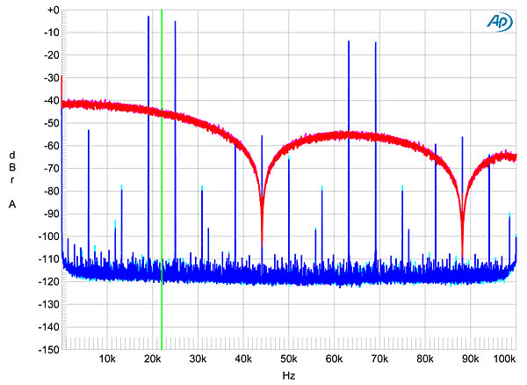Click the green vertical cursor line
This screenshot has height=385, width=527.
pos(162,179)
